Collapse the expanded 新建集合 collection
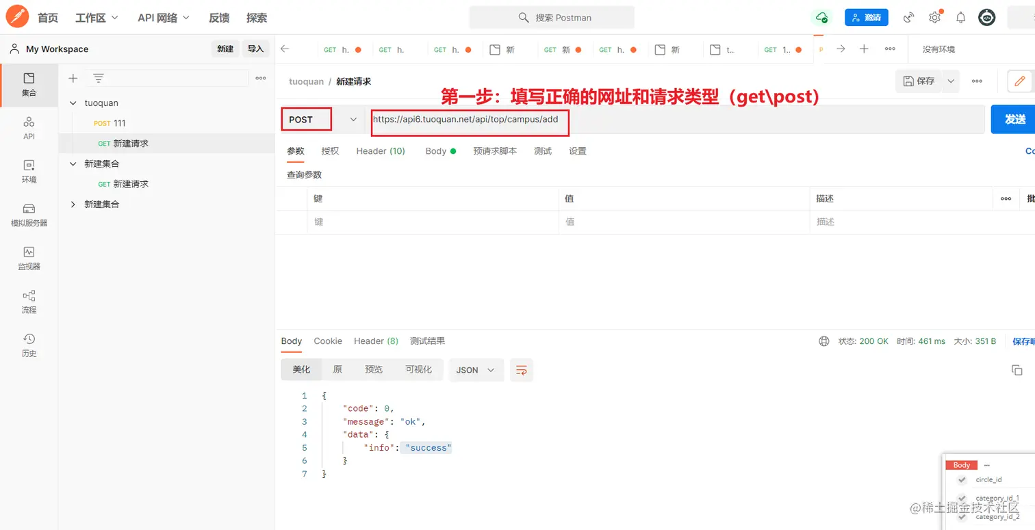The width and height of the screenshot is (1035, 530). tap(73, 163)
